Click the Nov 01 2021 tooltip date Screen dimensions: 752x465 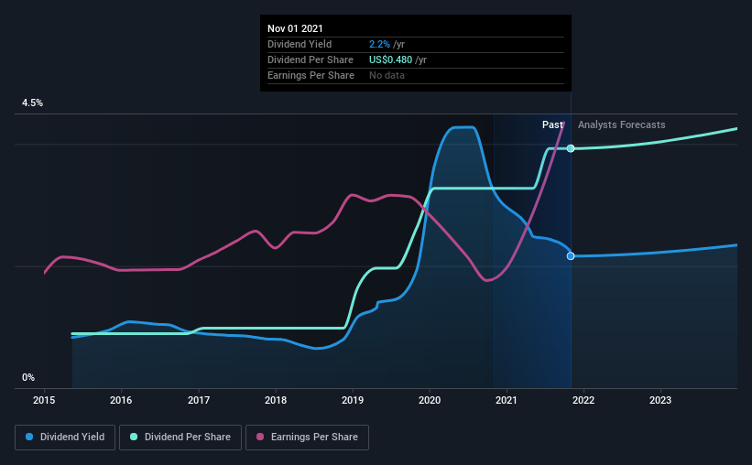click(295, 28)
